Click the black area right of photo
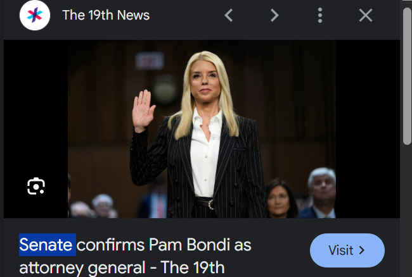412x277 pixels. point(368,129)
